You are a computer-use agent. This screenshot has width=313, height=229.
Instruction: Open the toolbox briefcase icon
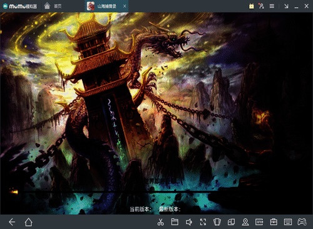[x=274, y=222]
